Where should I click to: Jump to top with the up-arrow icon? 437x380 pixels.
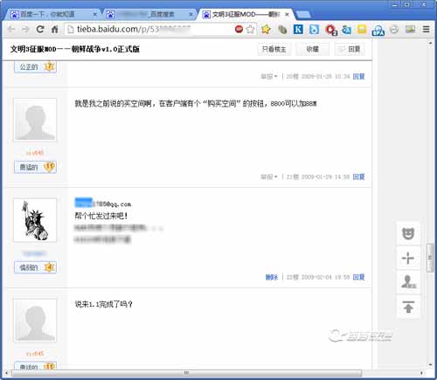408,307
